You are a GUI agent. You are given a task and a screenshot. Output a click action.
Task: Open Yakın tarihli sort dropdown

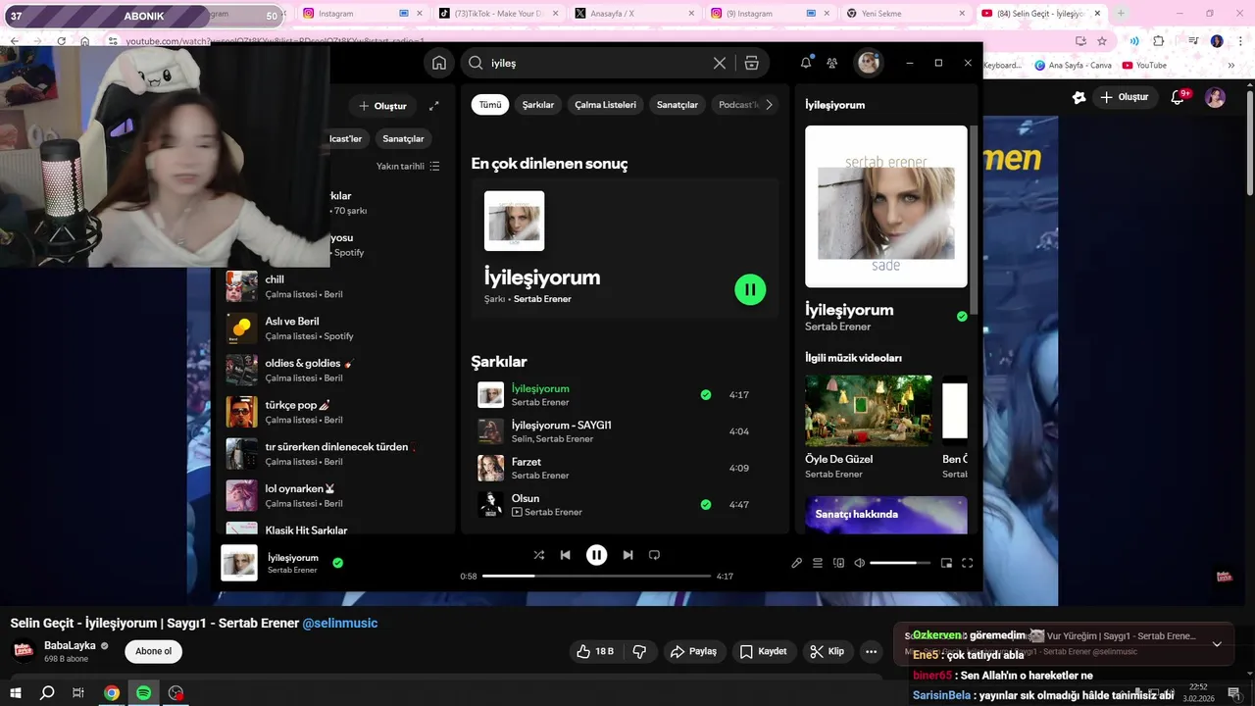(x=408, y=167)
